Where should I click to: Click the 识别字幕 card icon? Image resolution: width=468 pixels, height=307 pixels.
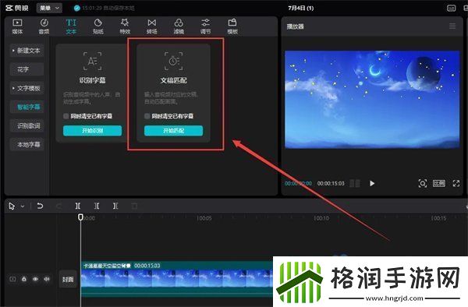point(93,61)
